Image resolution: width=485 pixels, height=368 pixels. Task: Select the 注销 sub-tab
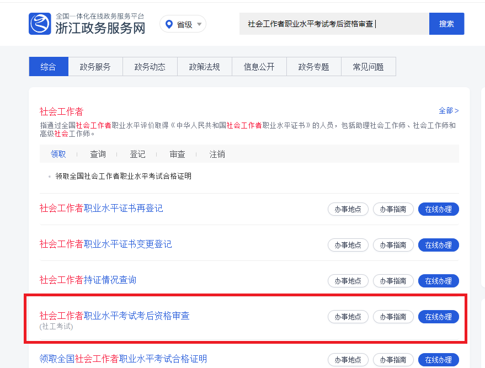[x=217, y=154]
